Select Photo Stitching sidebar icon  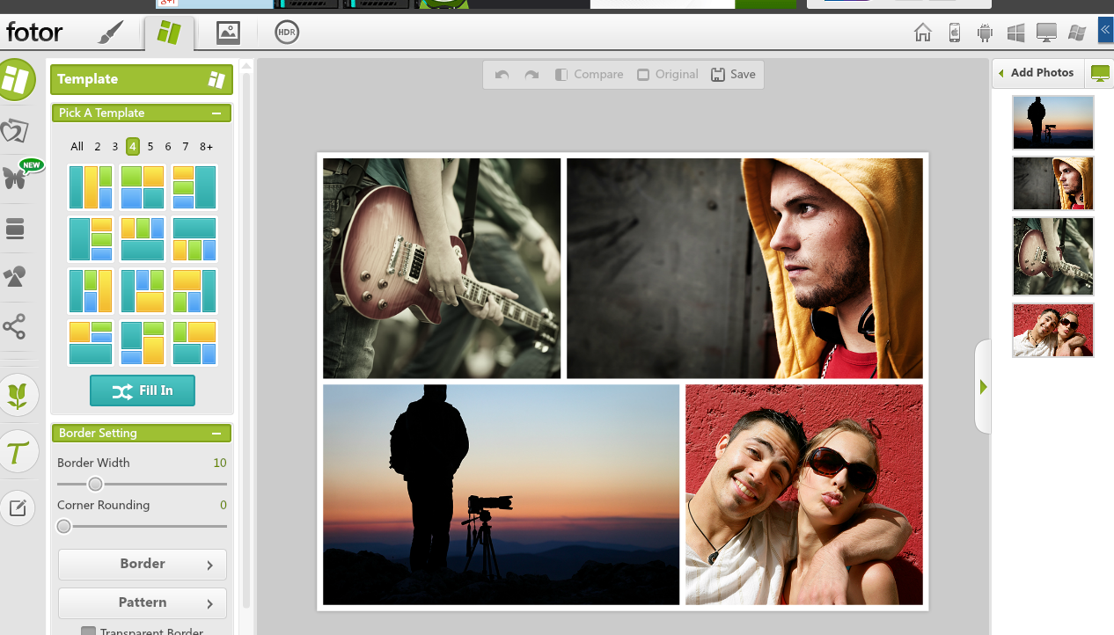[15, 229]
